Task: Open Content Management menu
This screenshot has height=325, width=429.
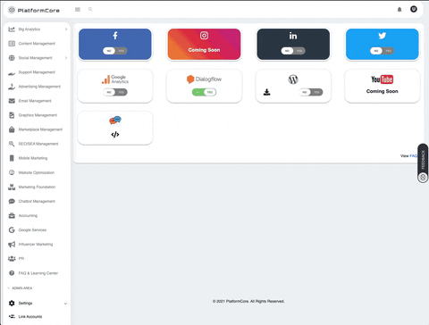Action: click(x=37, y=44)
